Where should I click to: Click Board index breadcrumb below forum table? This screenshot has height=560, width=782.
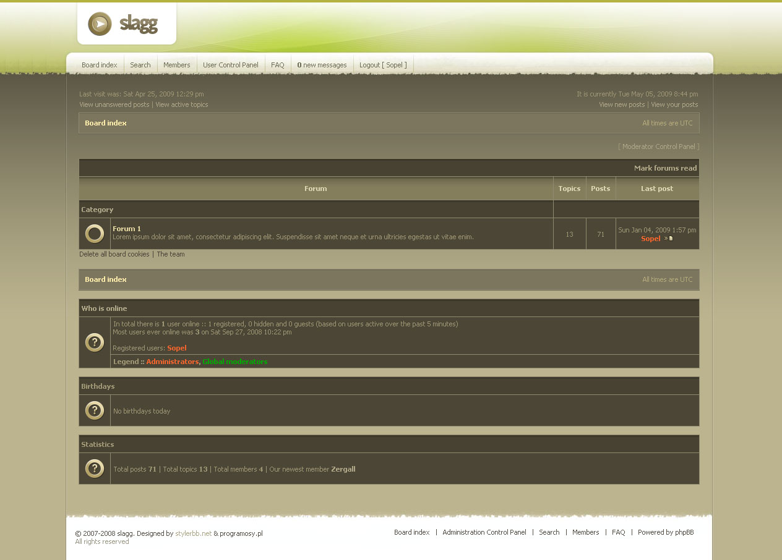click(x=106, y=279)
